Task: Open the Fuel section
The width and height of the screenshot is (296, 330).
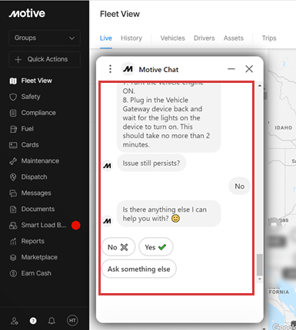Action: (28, 129)
